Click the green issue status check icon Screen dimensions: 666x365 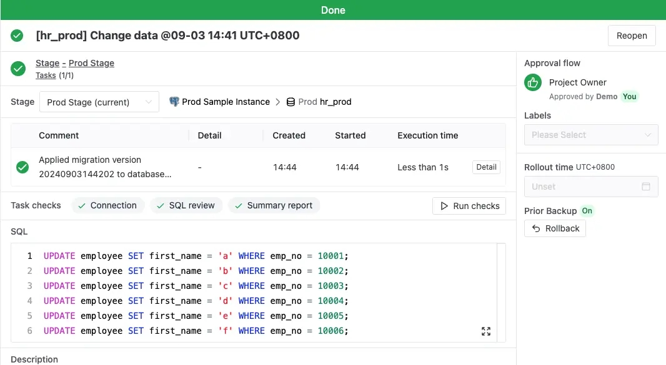pyautogui.click(x=17, y=36)
